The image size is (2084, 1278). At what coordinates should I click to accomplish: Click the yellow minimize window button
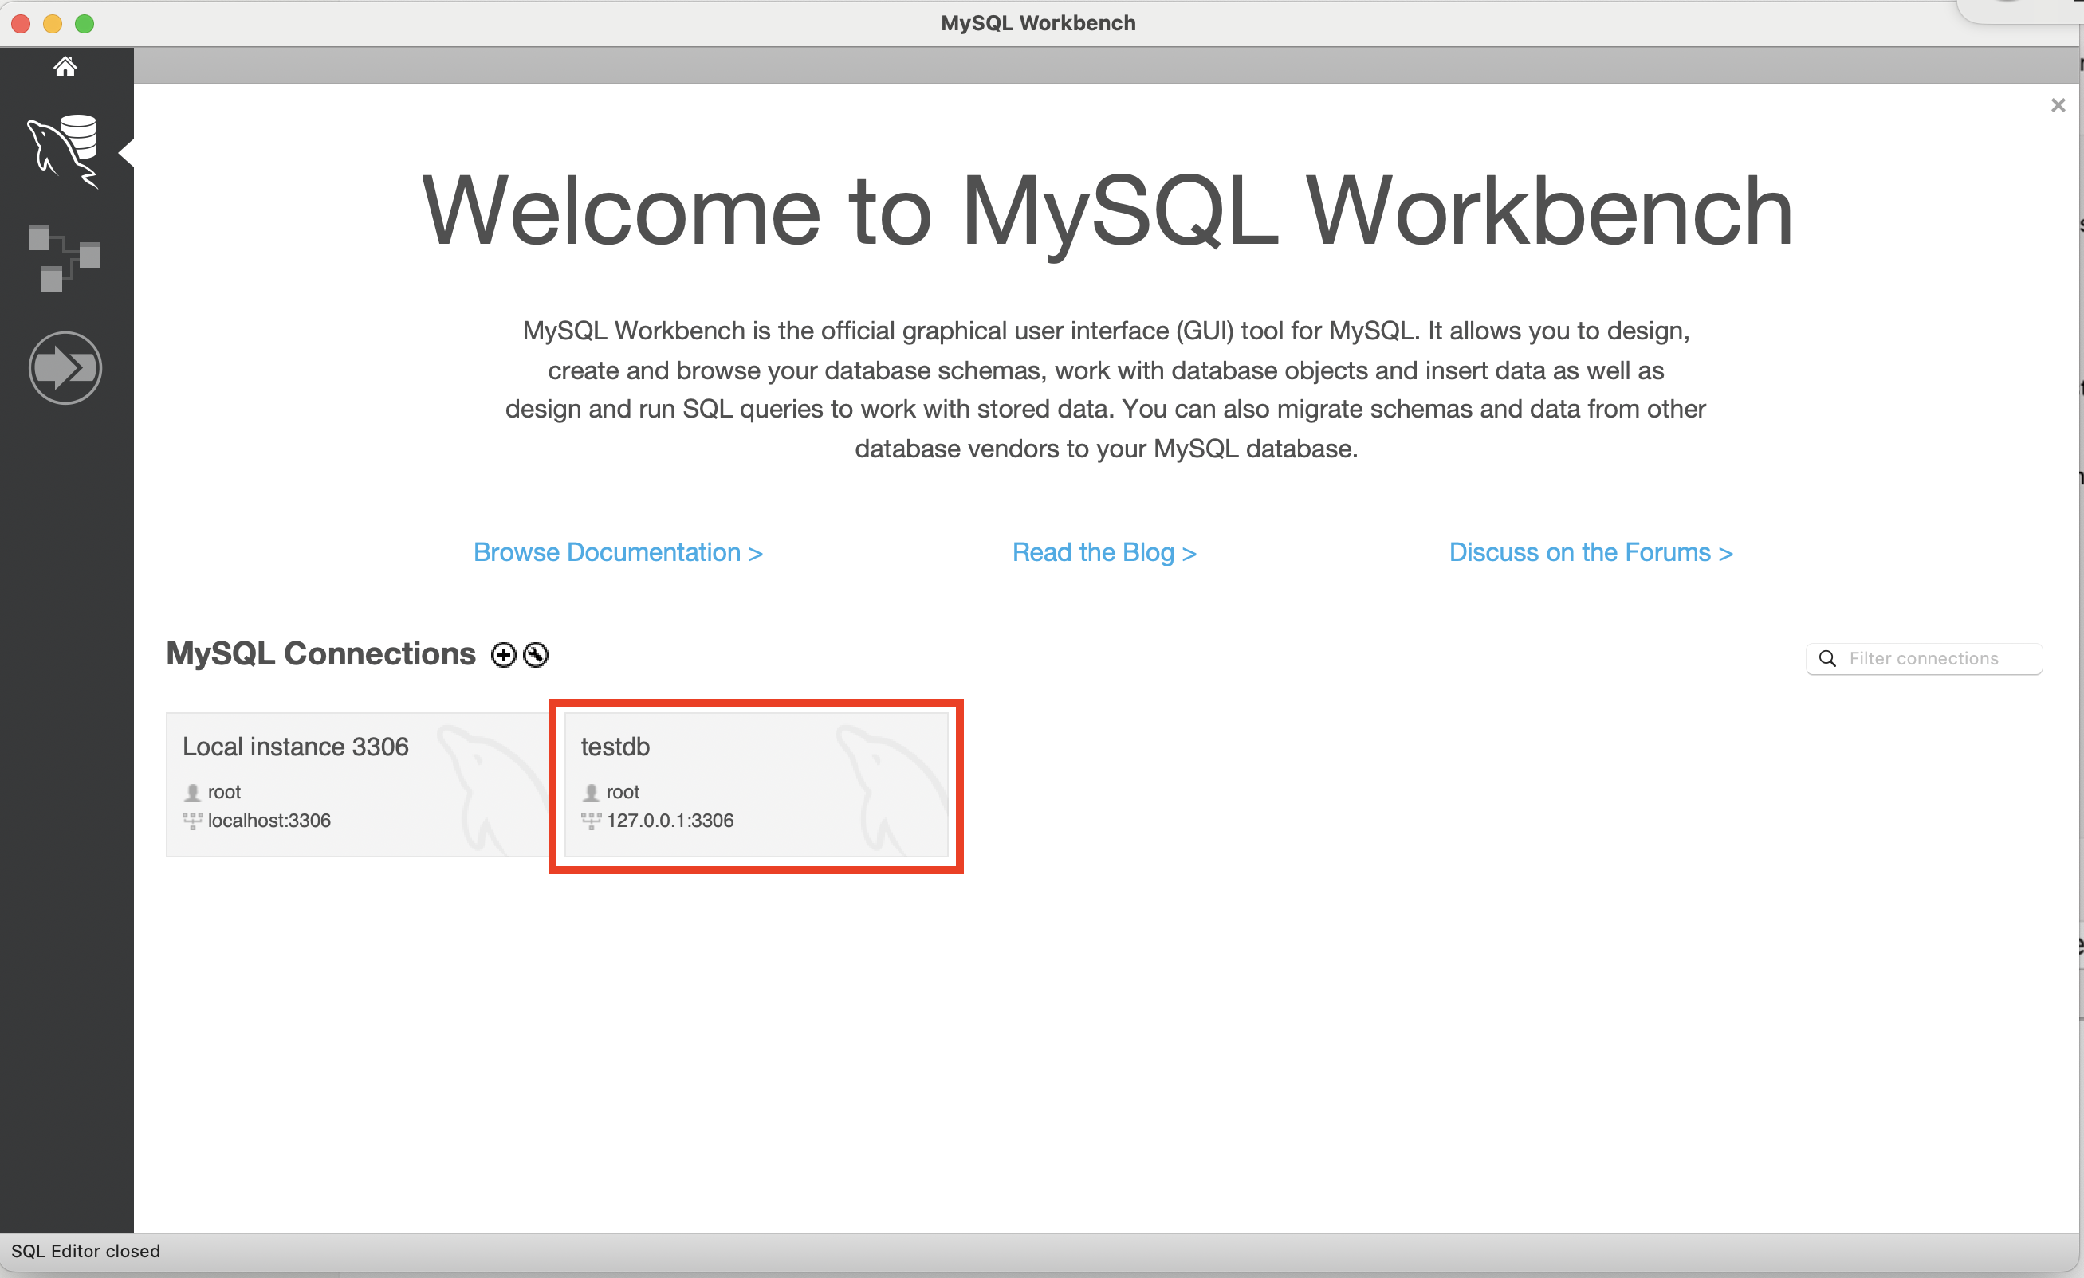53,24
